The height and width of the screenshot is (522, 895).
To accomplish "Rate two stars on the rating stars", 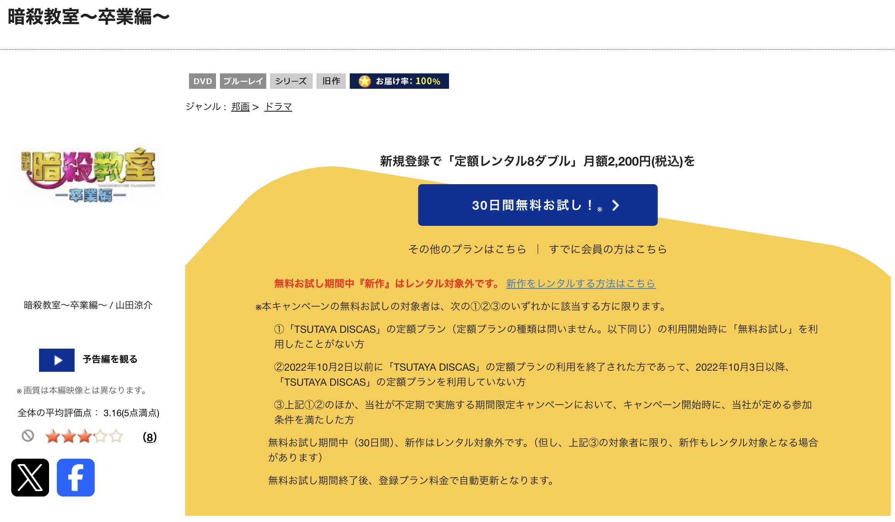I will [x=69, y=437].
